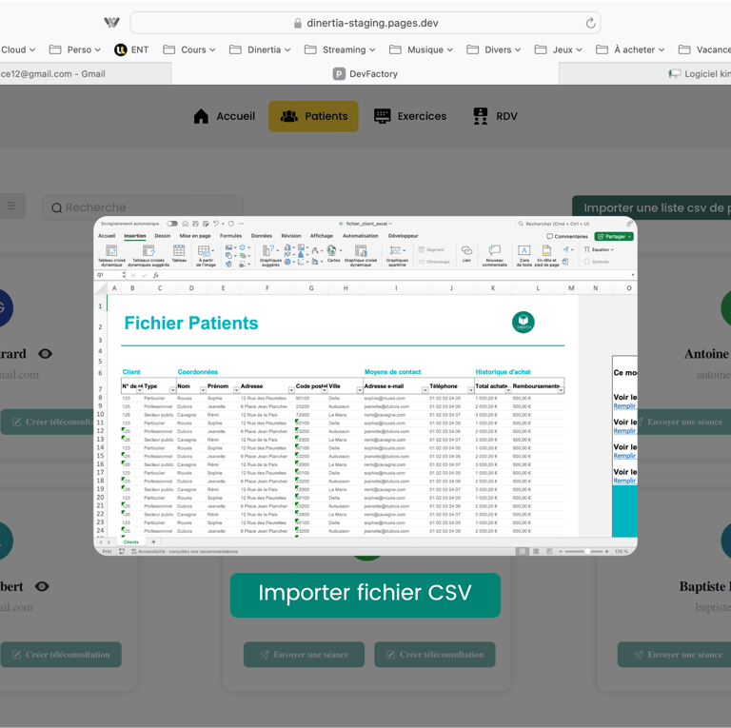This screenshot has width=731, height=728.
Task: Toggle the eye icon beside the 'rard' patient
Action: (x=46, y=354)
